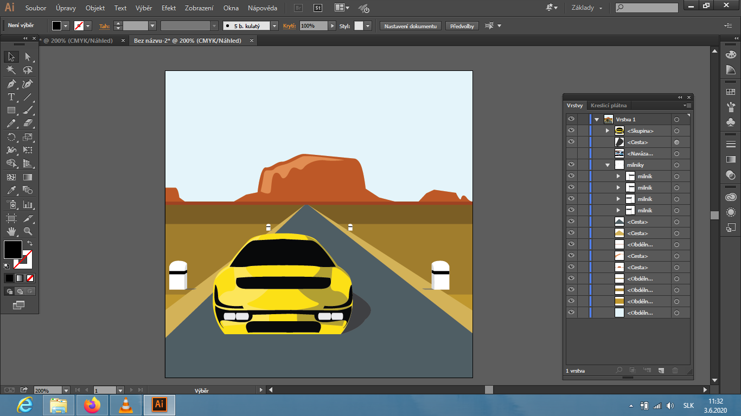The height and width of the screenshot is (416, 741).
Task: Hide the milniky sublayer
Action: (571, 165)
